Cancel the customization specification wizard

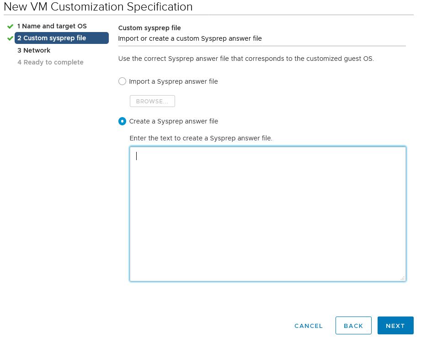coord(309,326)
